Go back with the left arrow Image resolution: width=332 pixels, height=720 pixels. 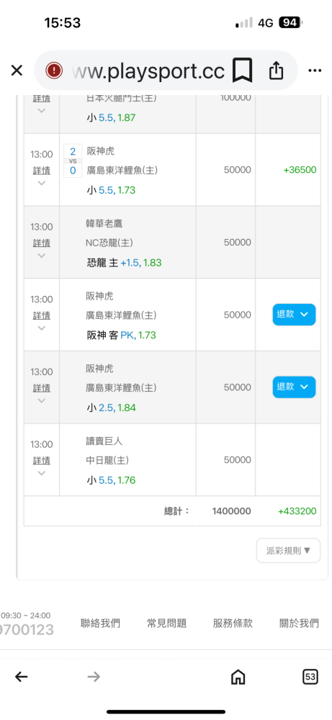22,676
